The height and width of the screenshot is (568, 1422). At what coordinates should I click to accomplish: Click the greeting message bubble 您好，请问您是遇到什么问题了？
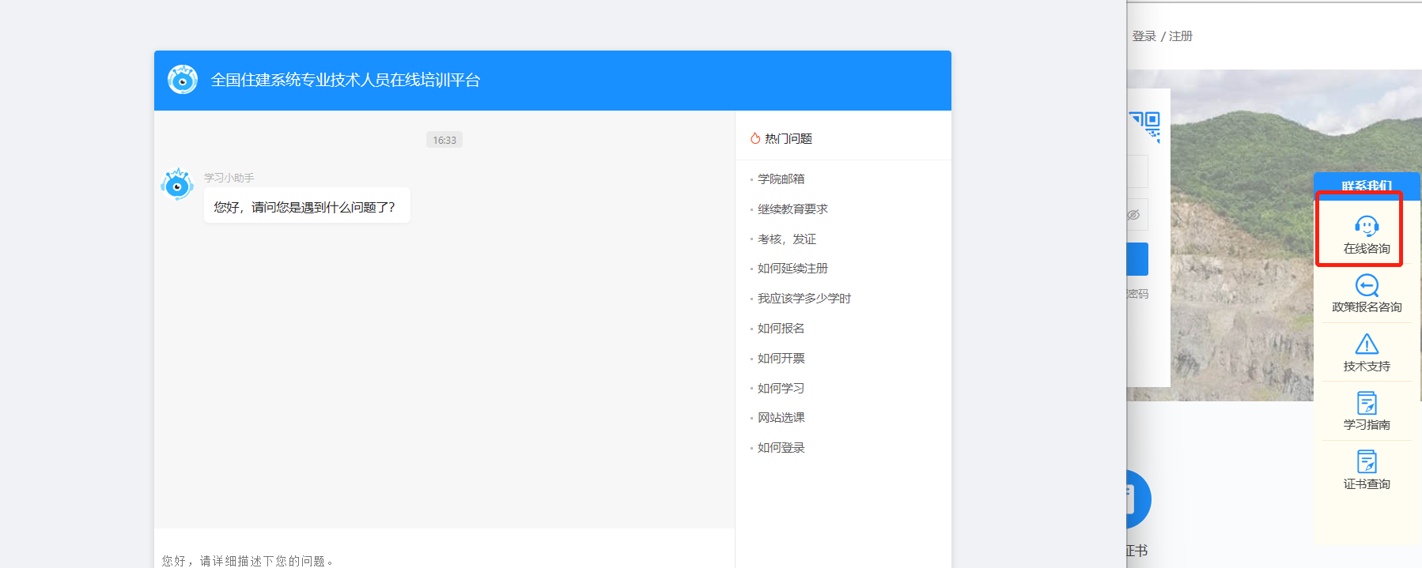(307, 205)
